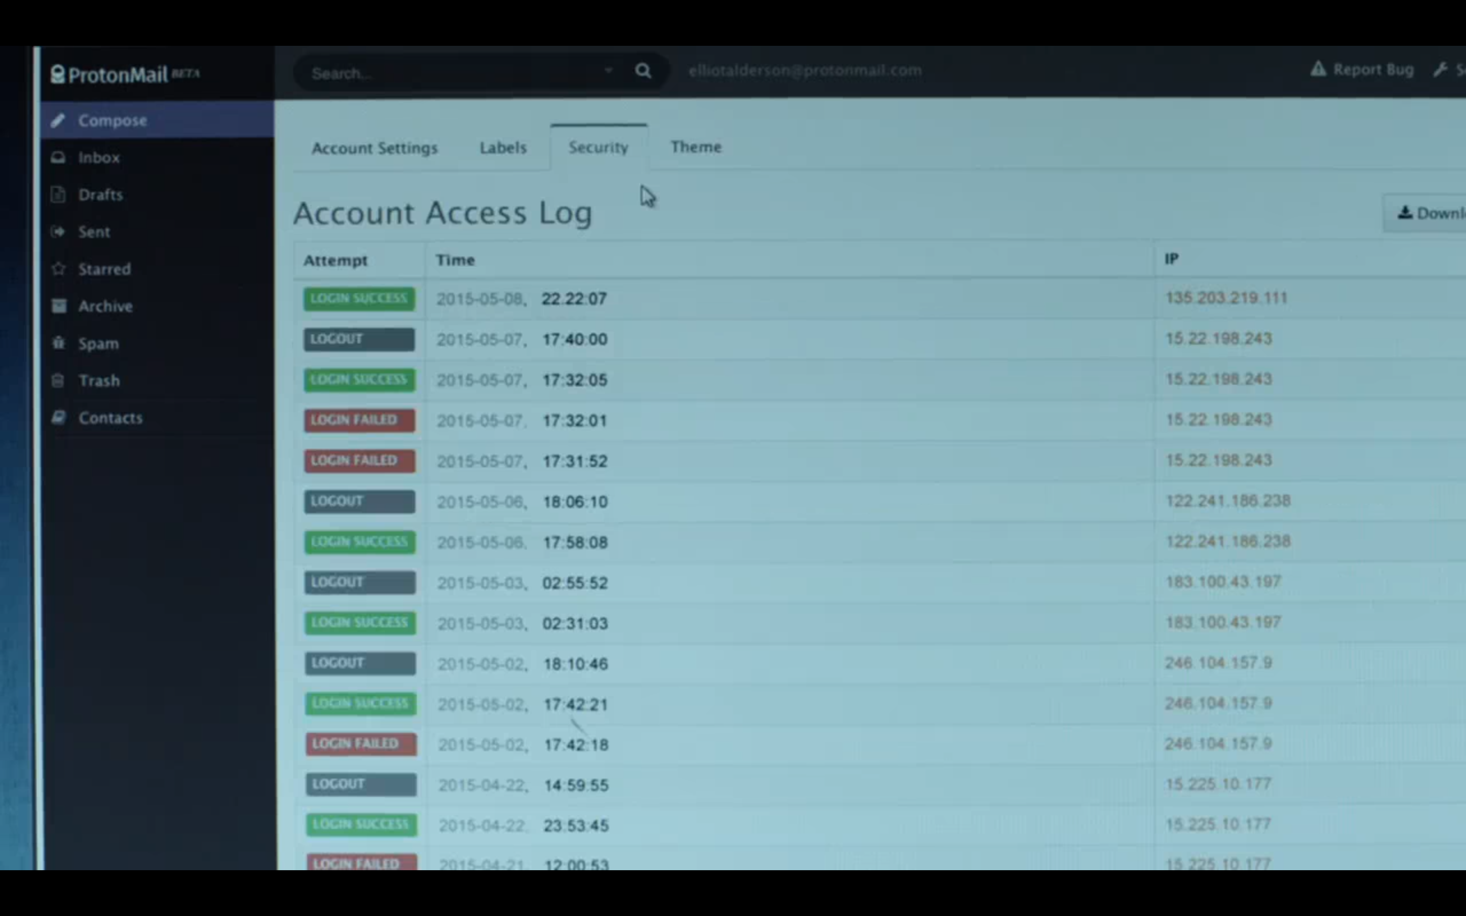Open the Theme settings tab
The image size is (1466, 916).
click(695, 147)
